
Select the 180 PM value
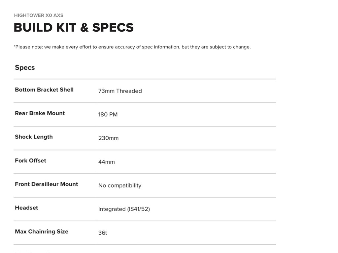pos(108,115)
